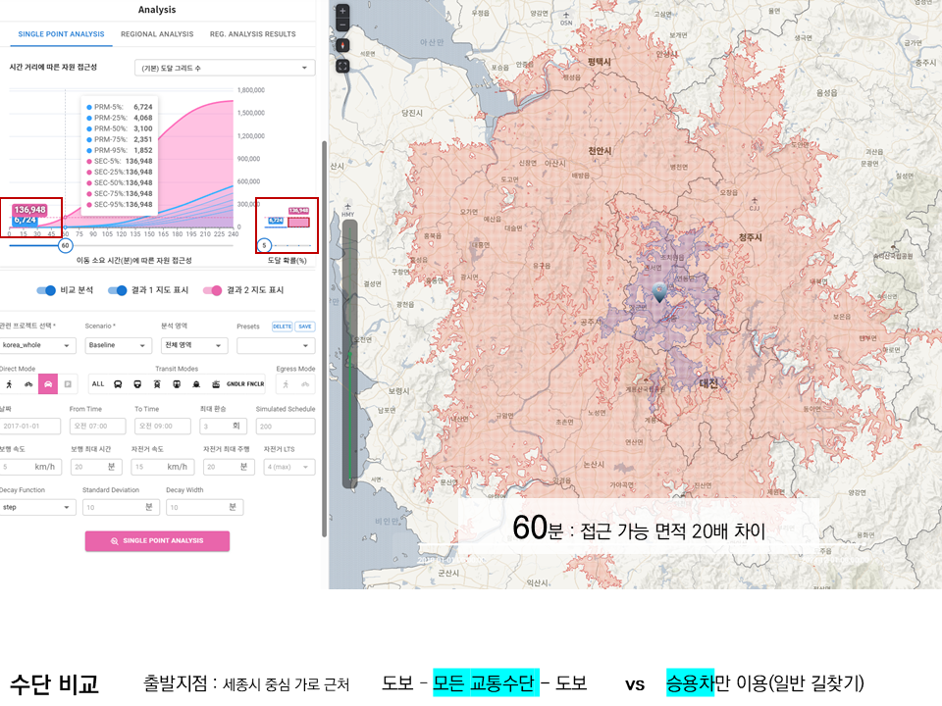The width and height of the screenshot is (942, 706).
Task: Click the Decay Width field
Action: click(204, 507)
